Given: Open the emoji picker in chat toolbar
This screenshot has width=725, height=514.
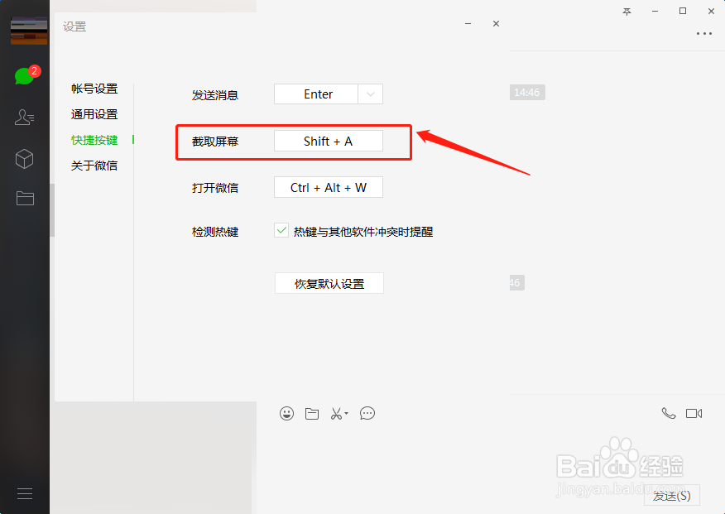Looking at the screenshot, I should pyautogui.click(x=286, y=413).
